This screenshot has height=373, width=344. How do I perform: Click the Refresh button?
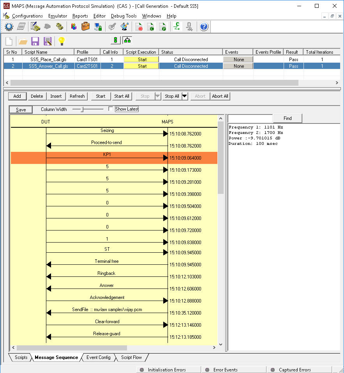tap(77, 96)
